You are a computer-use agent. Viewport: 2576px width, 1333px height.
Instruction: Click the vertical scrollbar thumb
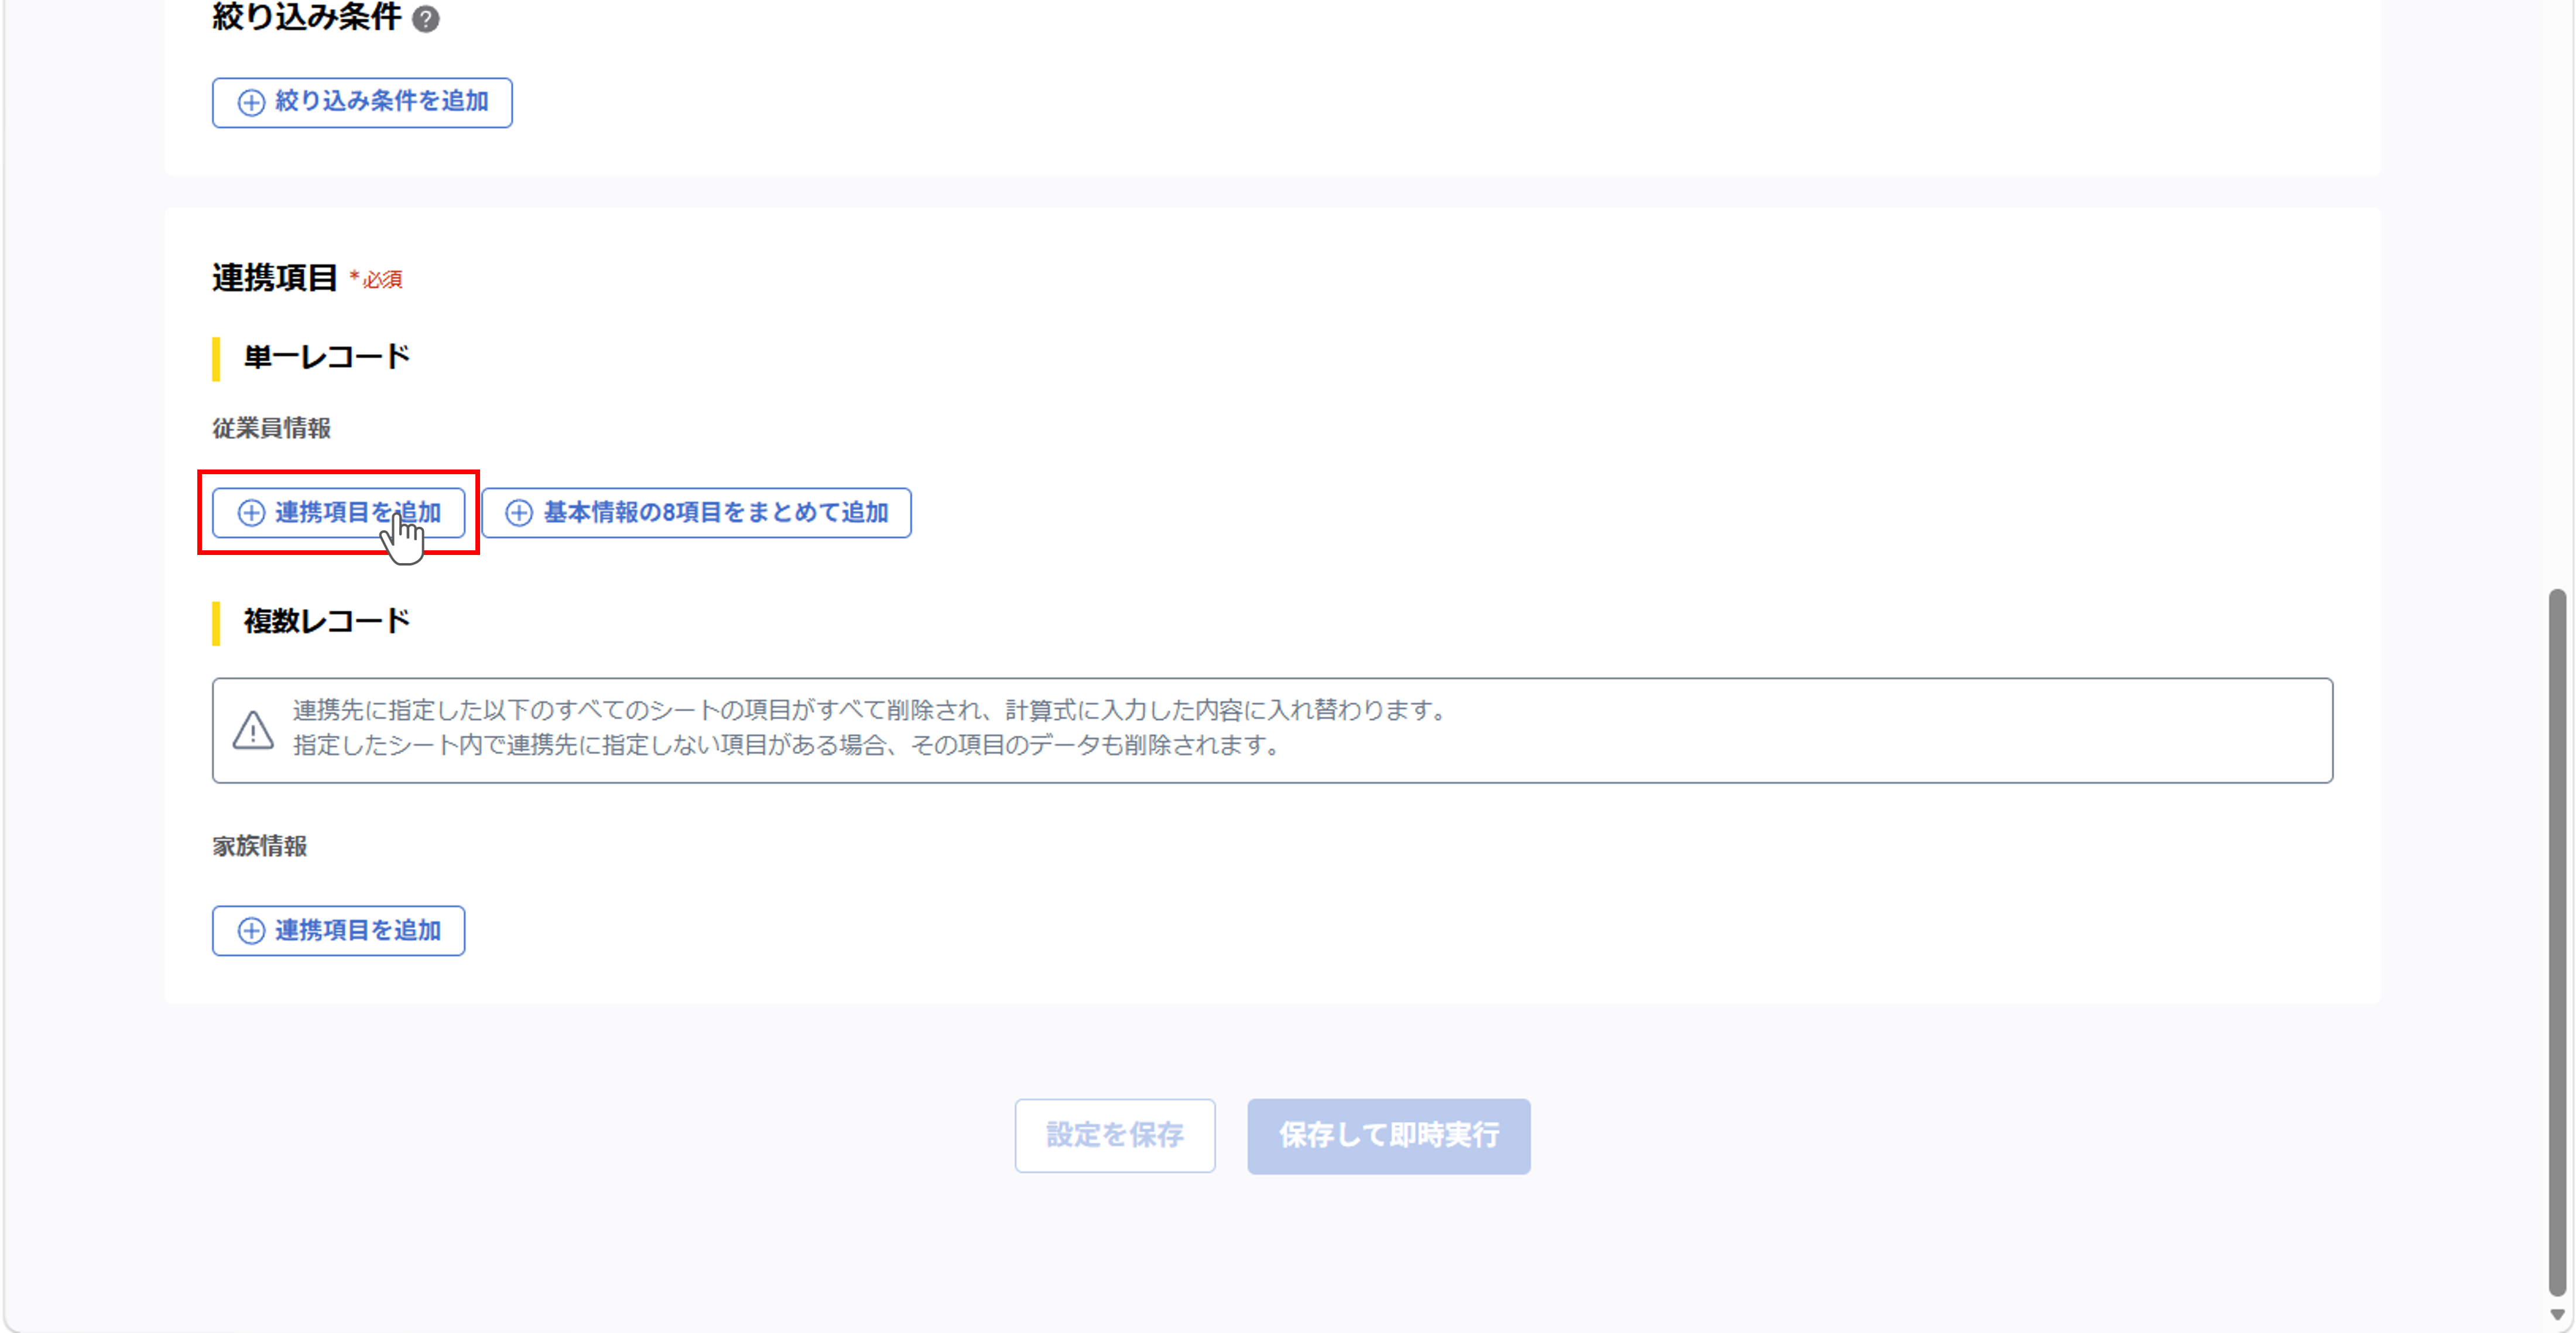click(x=2557, y=942)
